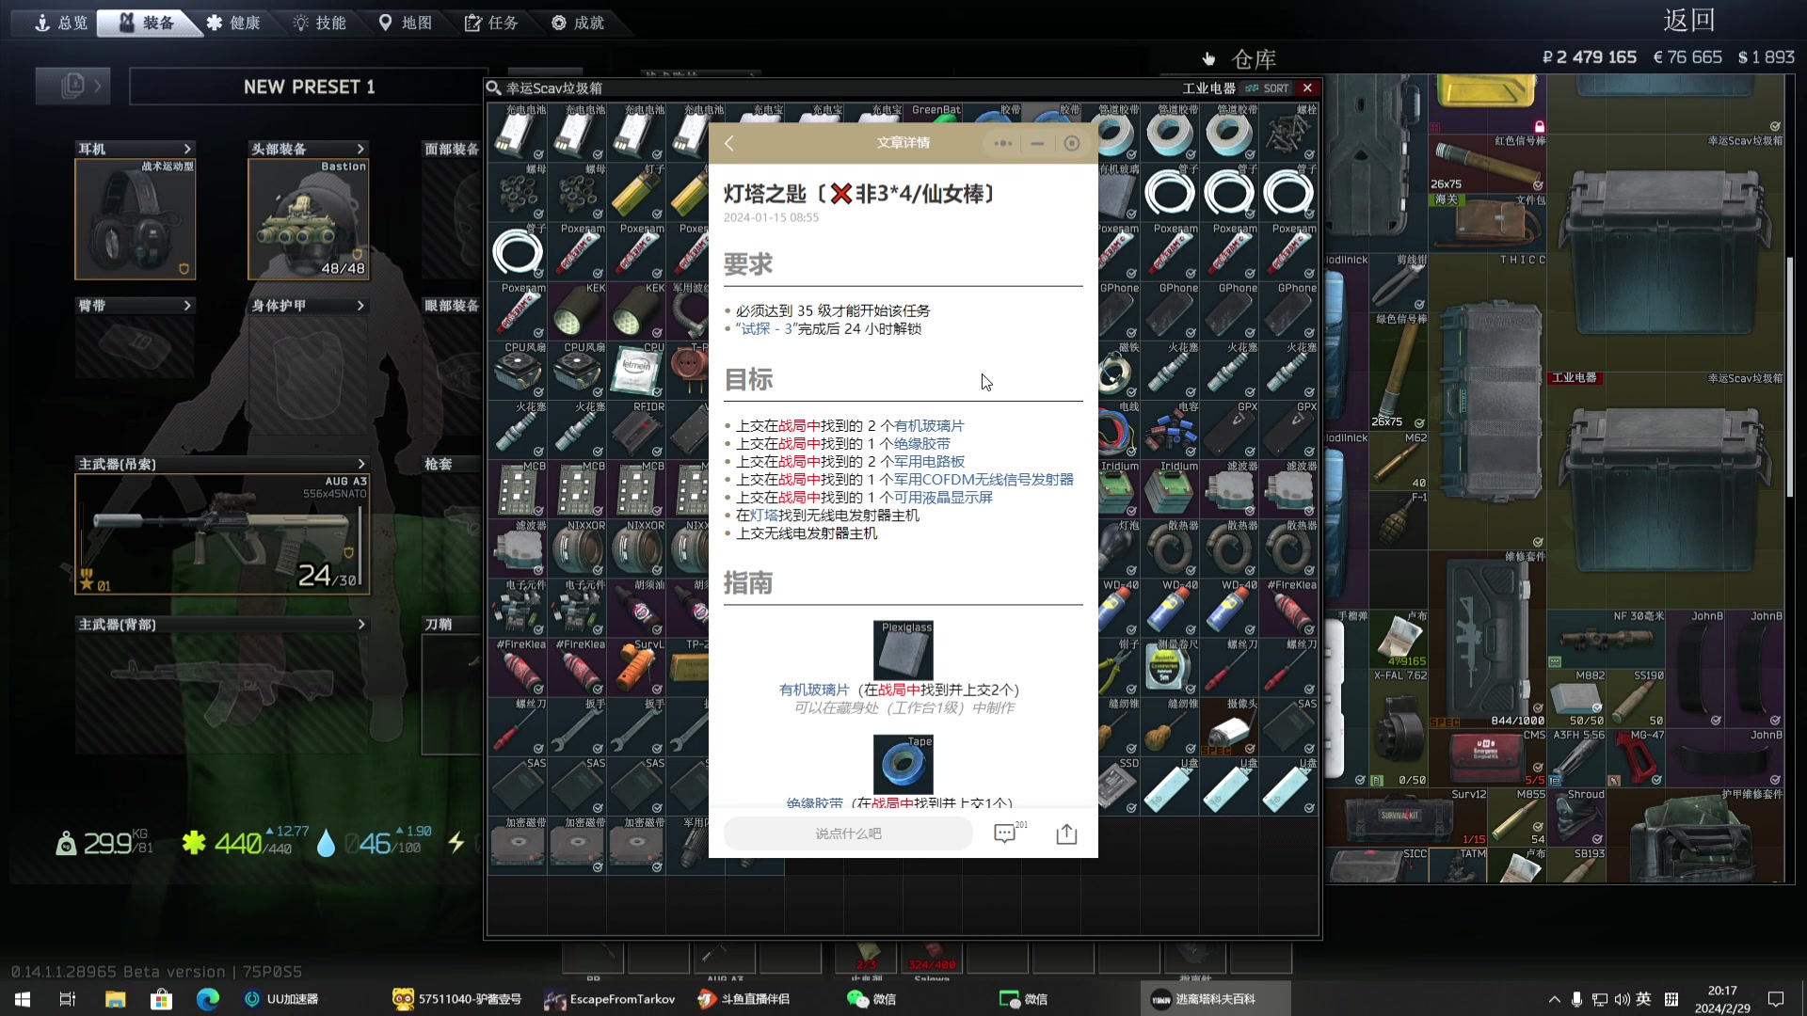Go to the 地图 map tab

tap(405, 23)
